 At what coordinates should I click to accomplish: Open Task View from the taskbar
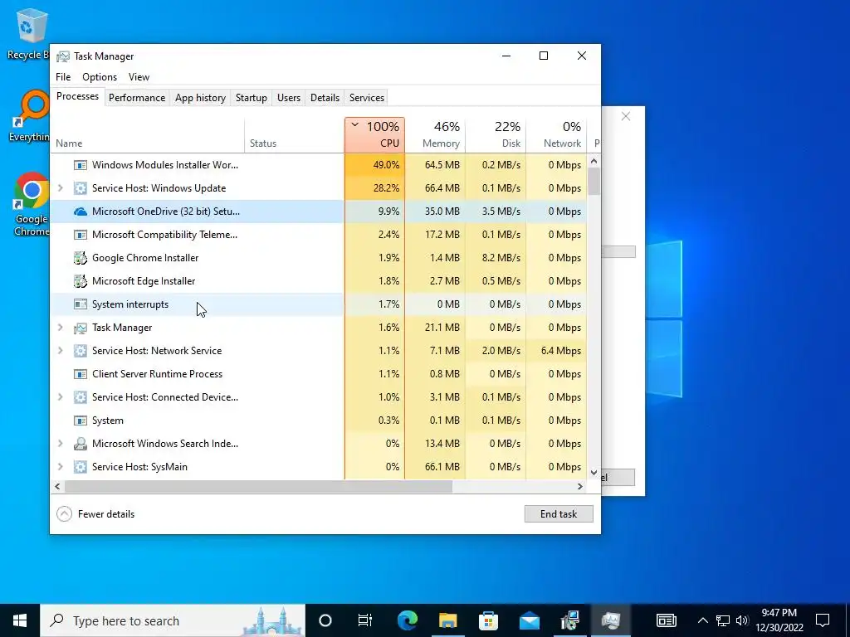pyautogui.click(x=365, y=620)
